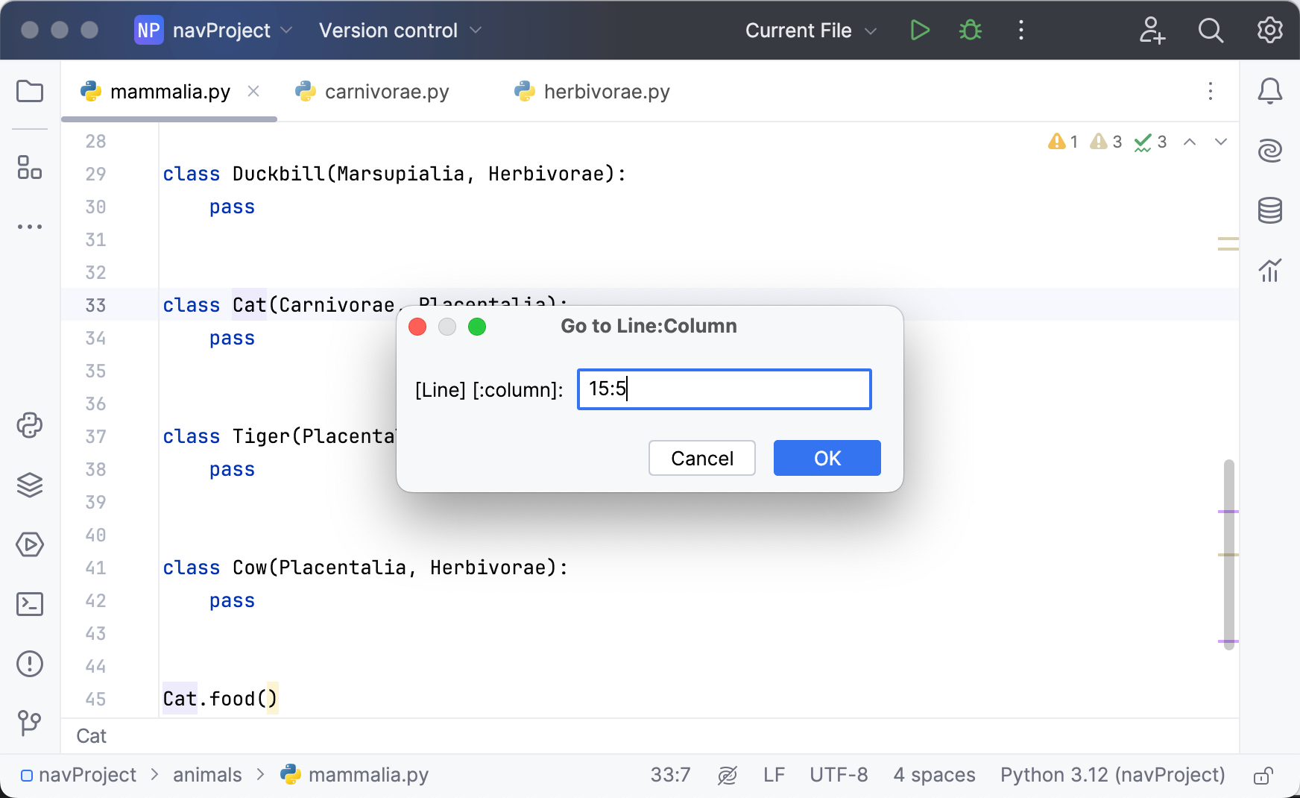Open the Python Packages layers icon
1300x798 pixels.
click(x=30, y=485)
